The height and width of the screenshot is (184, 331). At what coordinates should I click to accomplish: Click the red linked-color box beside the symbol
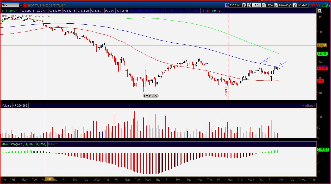[x=25, y=5]
